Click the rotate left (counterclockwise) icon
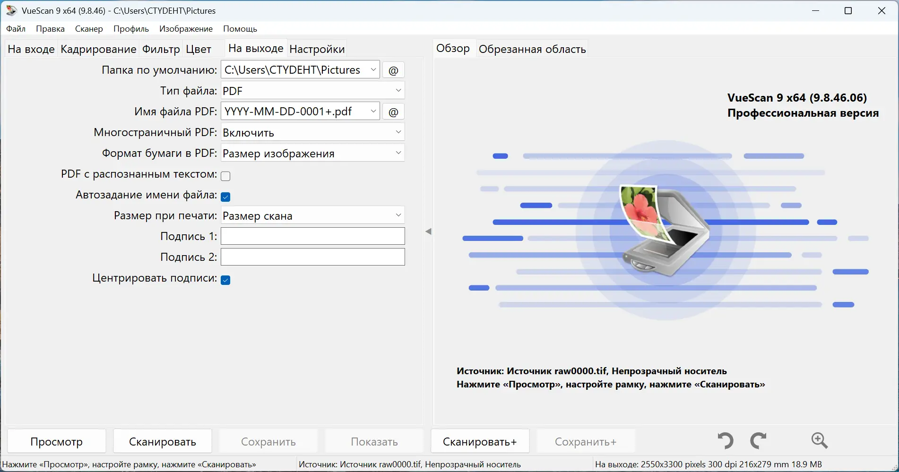This screenshot has height=472, width=899. click(x=726, y=440)
